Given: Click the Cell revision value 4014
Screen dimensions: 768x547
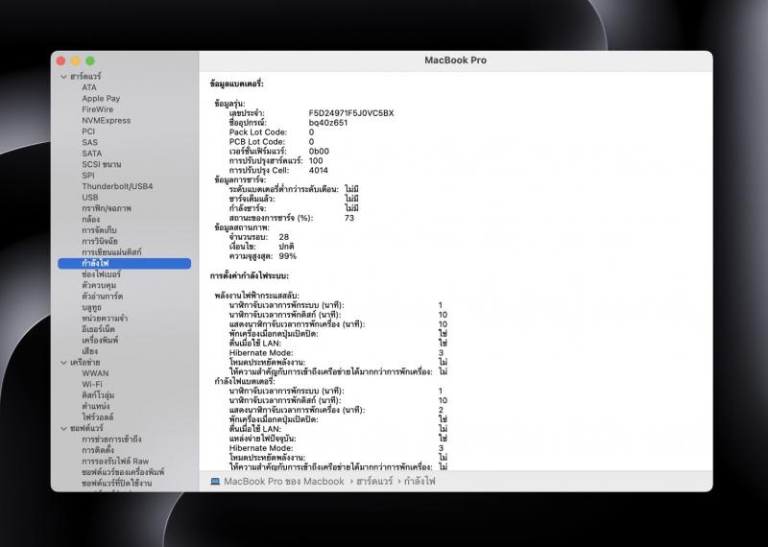Looking at the screenshot, I should click(x=319, y=171).
